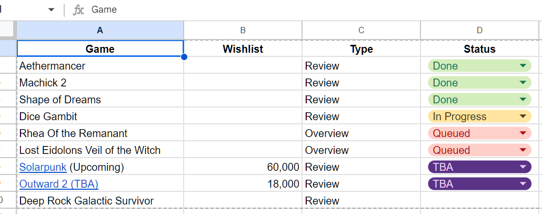Select column D header

[x=479, y=31]
